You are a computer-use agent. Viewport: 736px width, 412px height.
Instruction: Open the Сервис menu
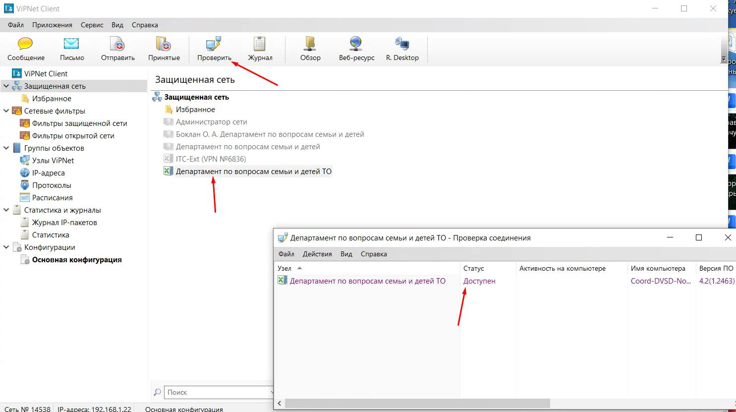[92, 25]
